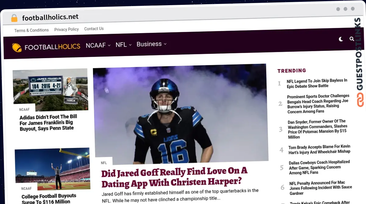Open the Privacy Policy link

66,29
